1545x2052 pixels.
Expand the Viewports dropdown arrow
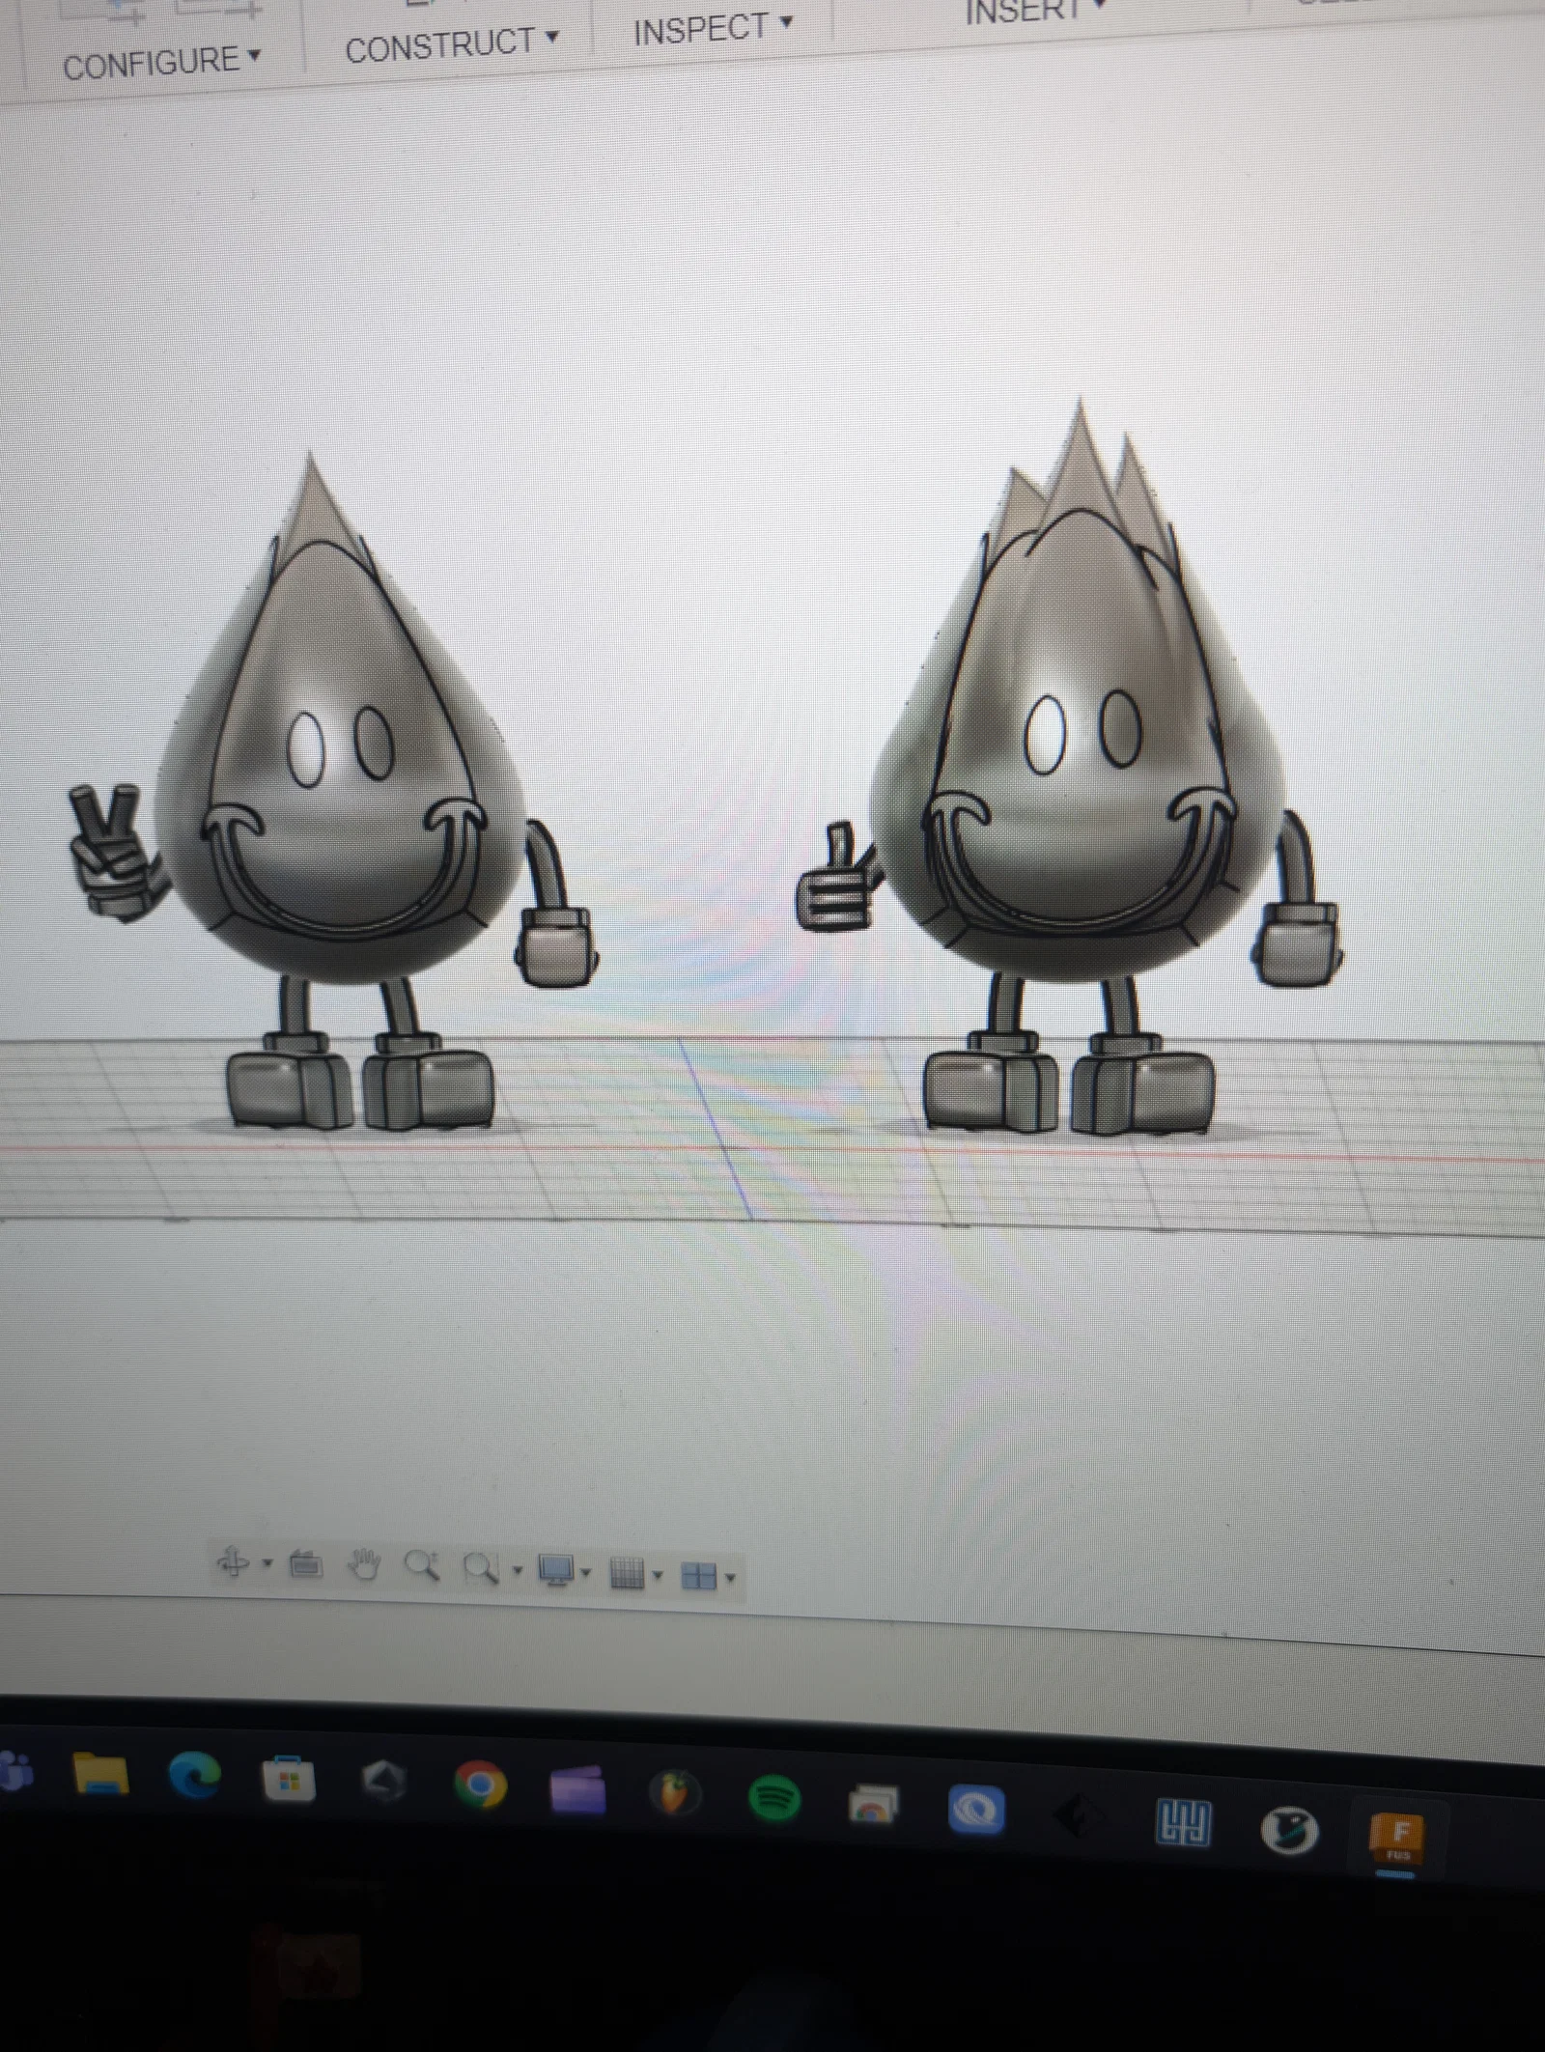(730, 1580)
